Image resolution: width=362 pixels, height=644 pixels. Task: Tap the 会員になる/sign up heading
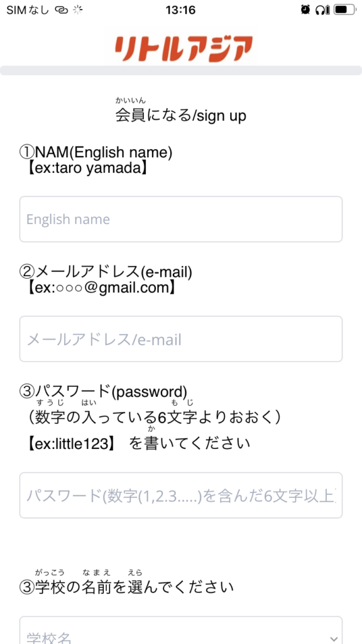tap(180, 116)
